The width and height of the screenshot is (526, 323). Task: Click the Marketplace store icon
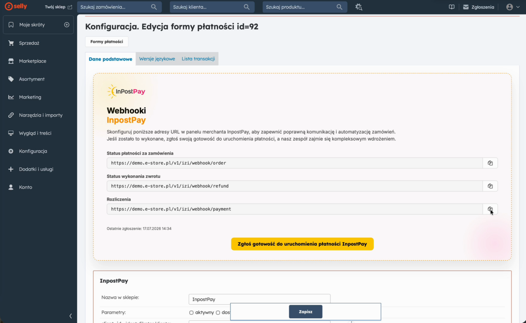[x=11, y=61]
